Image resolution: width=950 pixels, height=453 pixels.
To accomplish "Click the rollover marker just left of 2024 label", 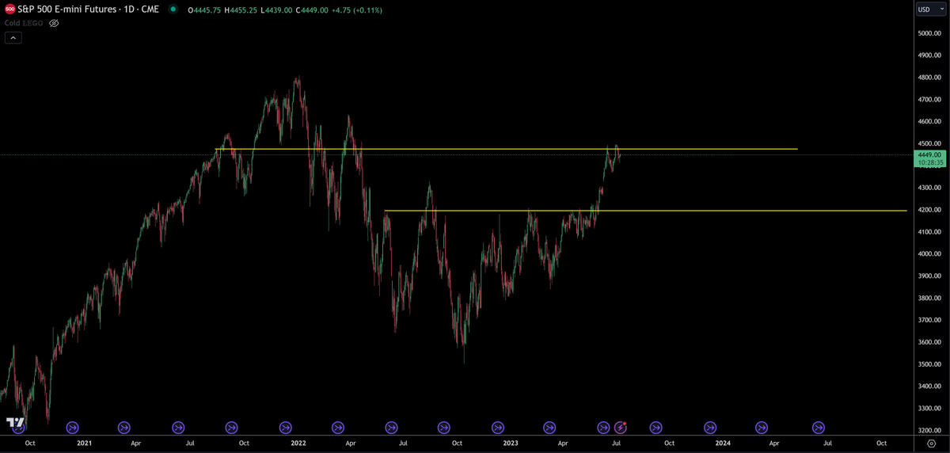I will pyautogui.click(x=710, y=427).
